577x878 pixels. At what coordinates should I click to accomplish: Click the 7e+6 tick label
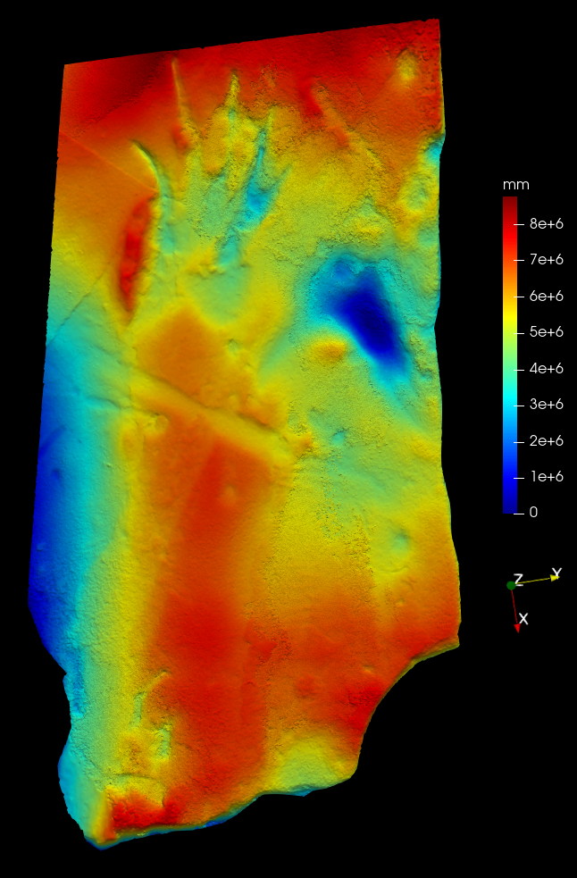point(546,260)
